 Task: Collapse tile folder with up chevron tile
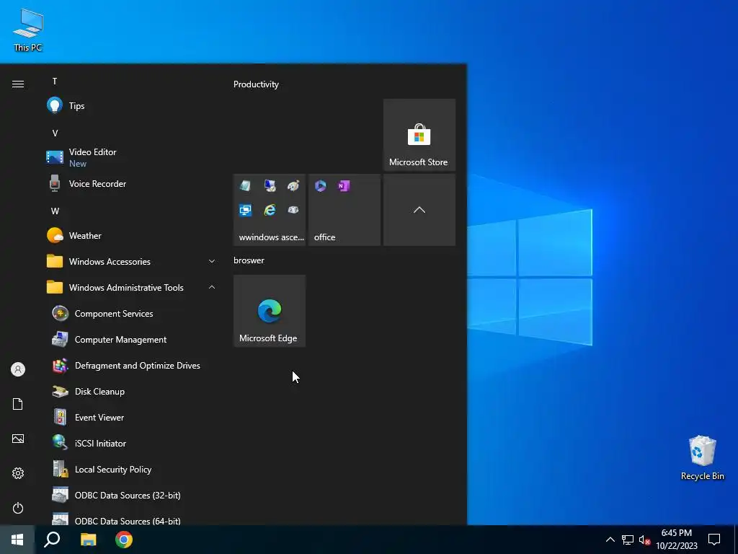(x=419, y=210)
